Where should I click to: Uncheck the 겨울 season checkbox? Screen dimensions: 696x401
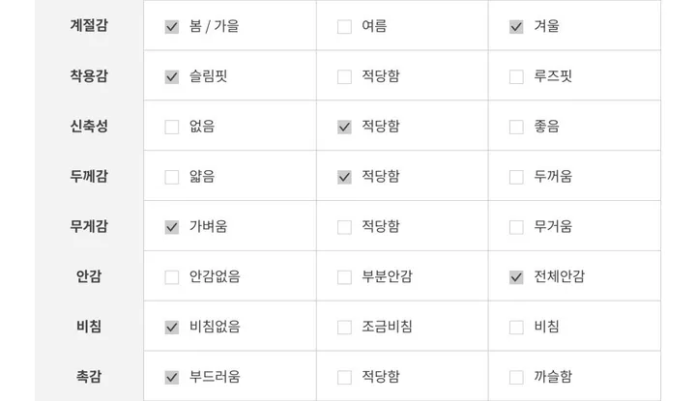[516, 27]
